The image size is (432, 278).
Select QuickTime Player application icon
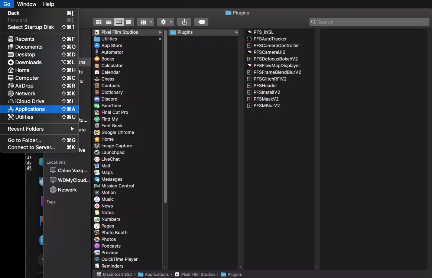tap(97, 259)
